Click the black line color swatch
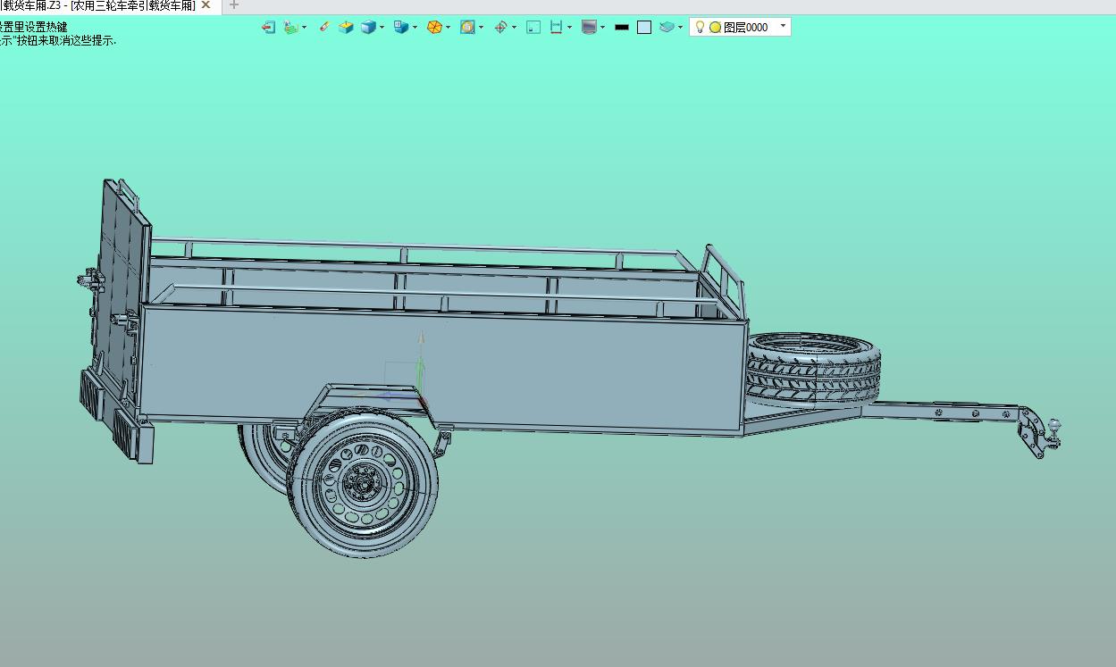1116x667 pixels. click(x=622, y=28)
